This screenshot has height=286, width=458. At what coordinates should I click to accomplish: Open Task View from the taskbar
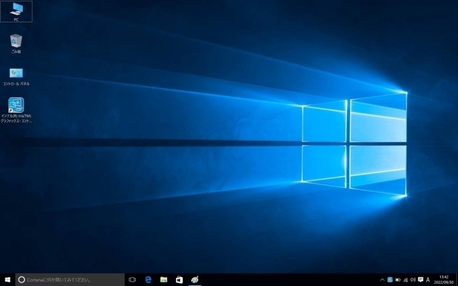(132, 280)
